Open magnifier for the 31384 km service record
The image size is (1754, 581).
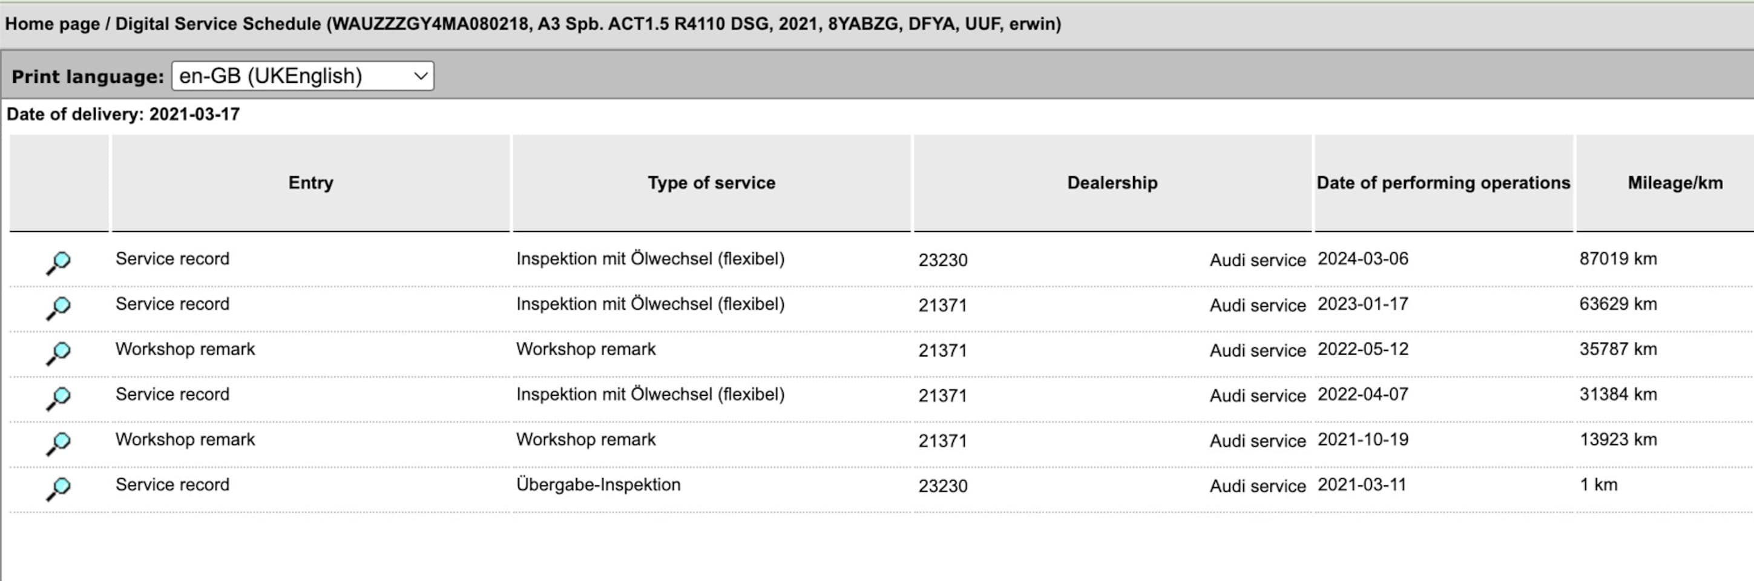tap(59, 398)
